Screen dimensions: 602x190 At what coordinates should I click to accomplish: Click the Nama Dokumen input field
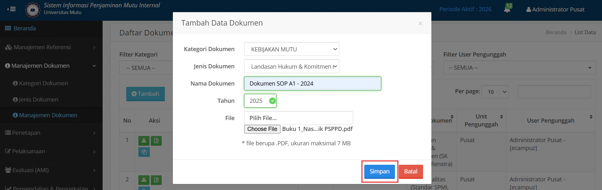pos(313,84)
